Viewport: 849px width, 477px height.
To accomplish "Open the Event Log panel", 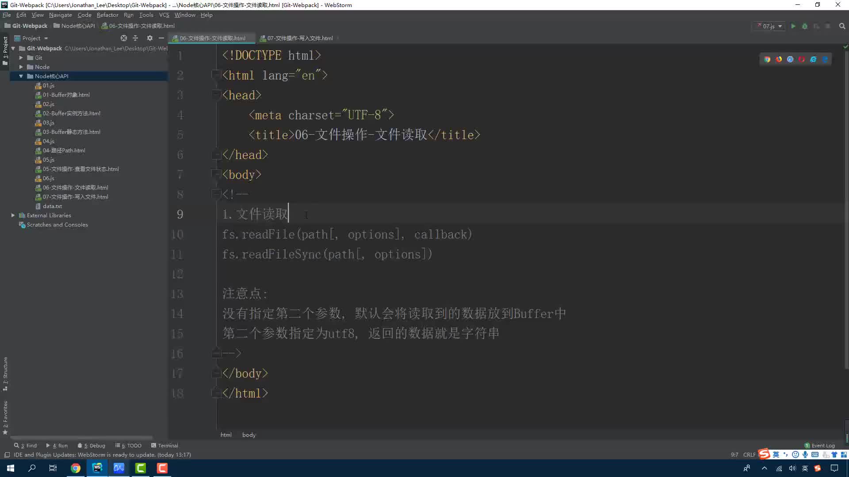I will click(820, 446).
